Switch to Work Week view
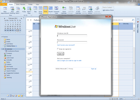The width and height of the screenshot is (140, 100). pos(40,11)
